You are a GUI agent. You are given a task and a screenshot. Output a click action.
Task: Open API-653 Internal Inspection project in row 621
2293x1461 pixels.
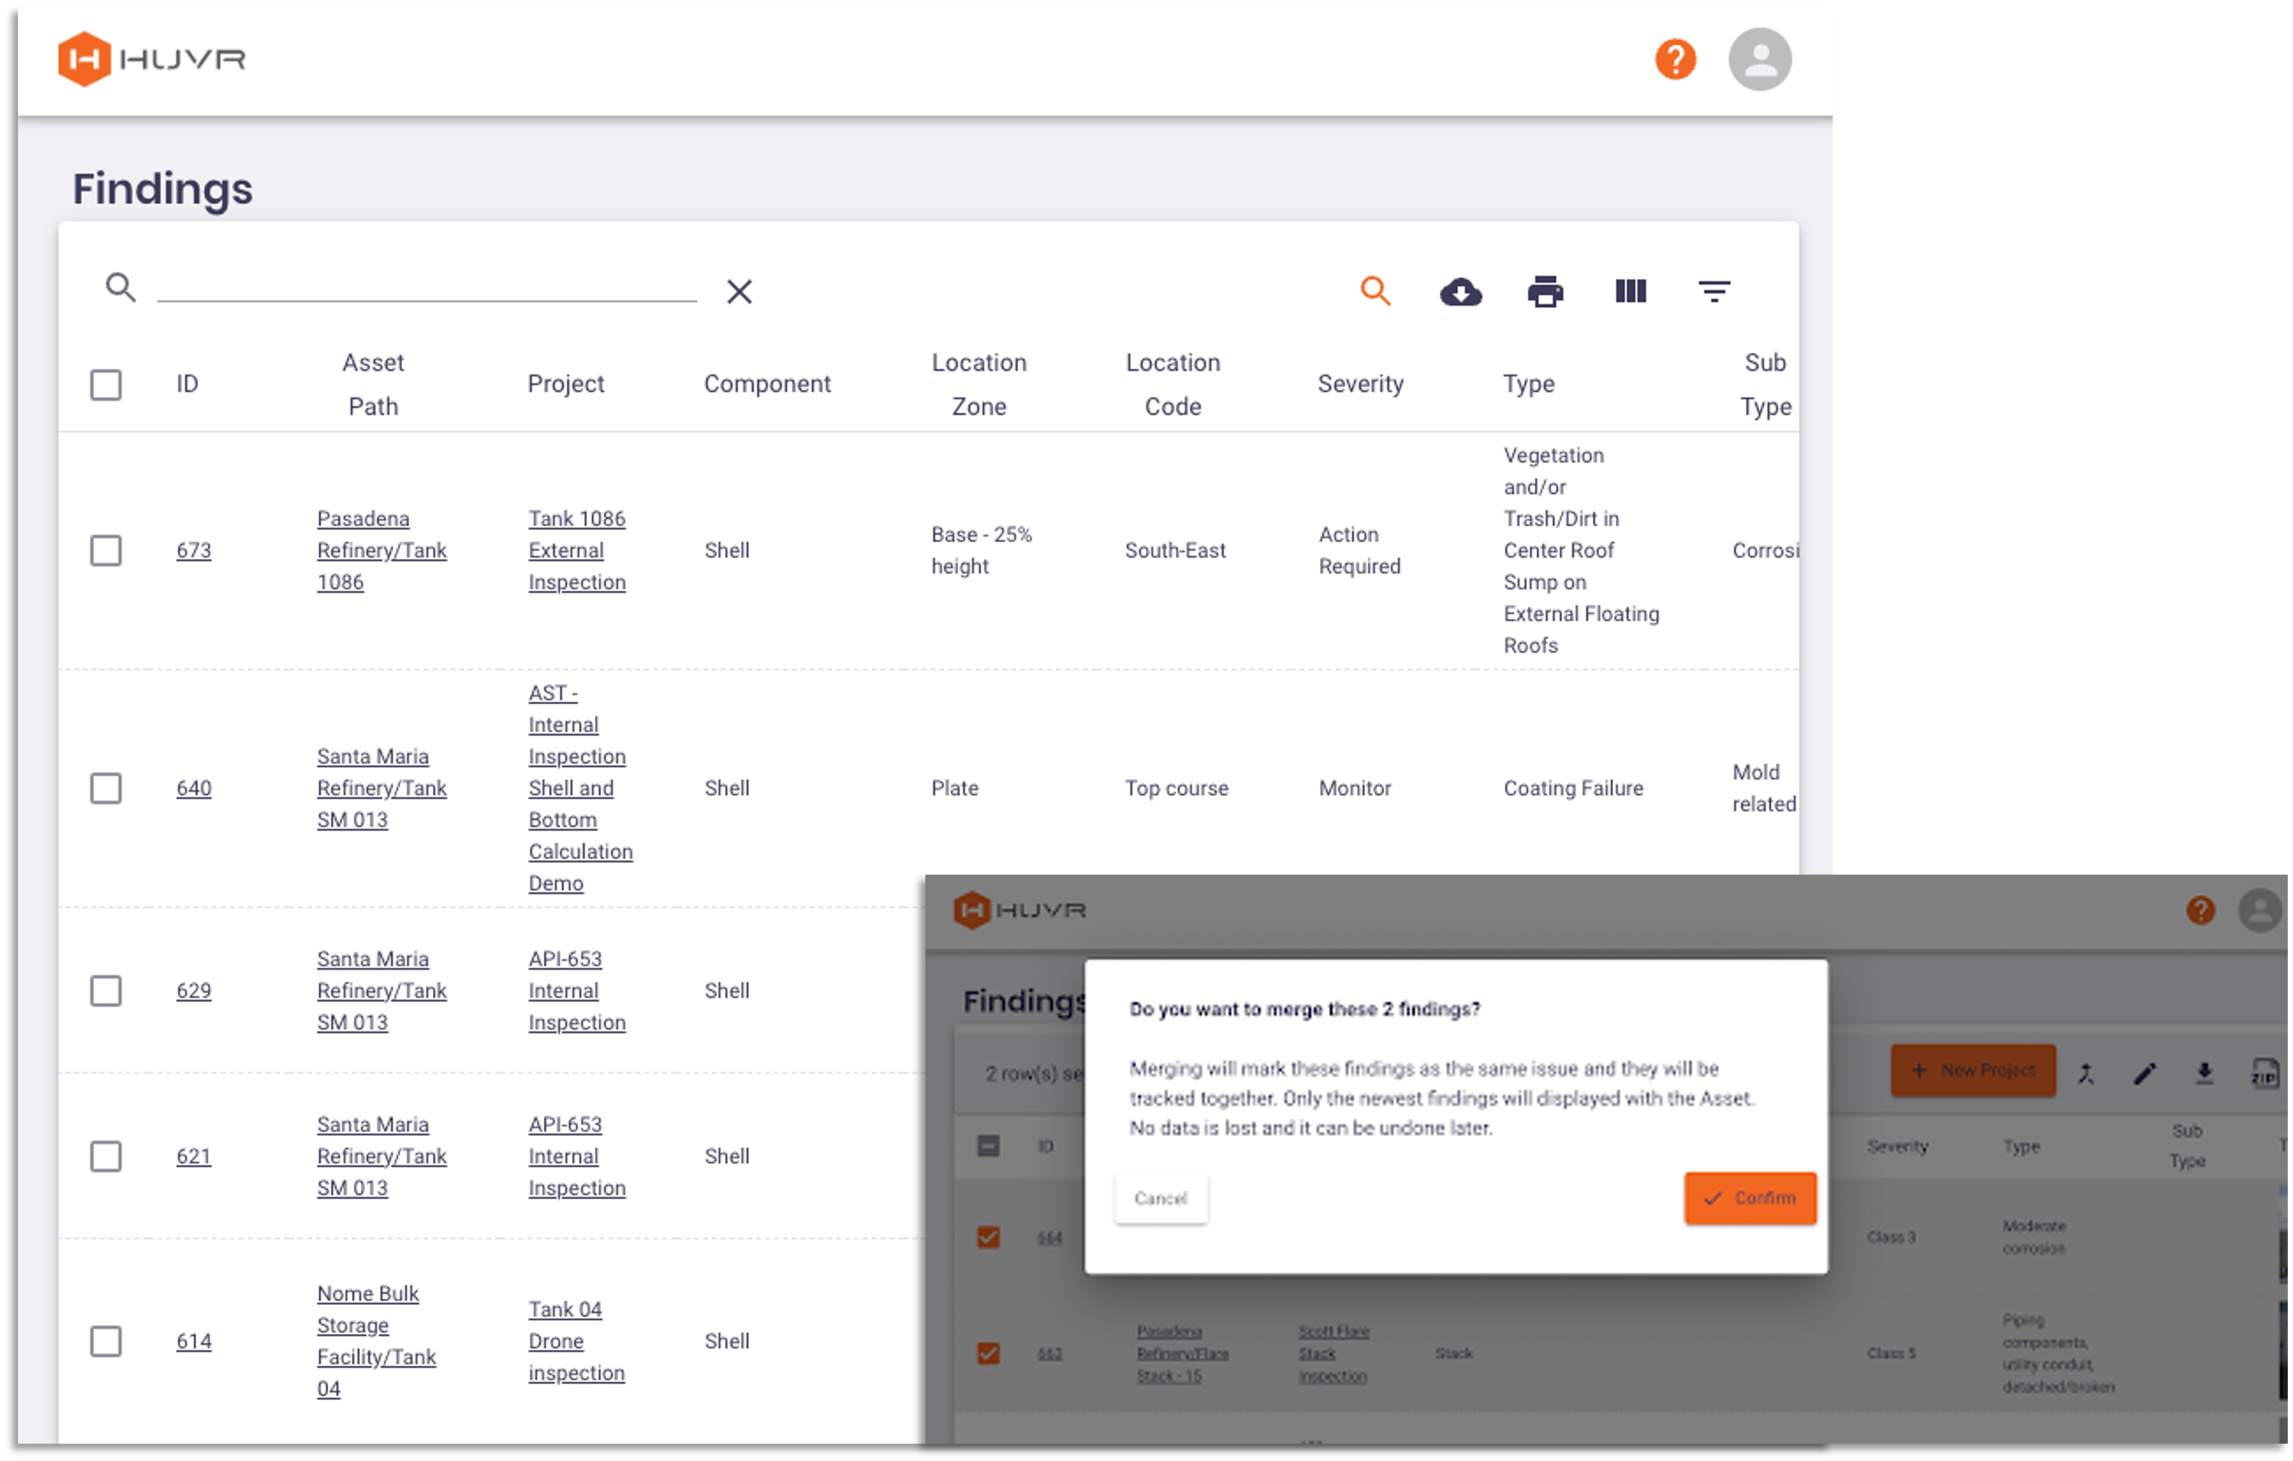[x=577, y=1157]
